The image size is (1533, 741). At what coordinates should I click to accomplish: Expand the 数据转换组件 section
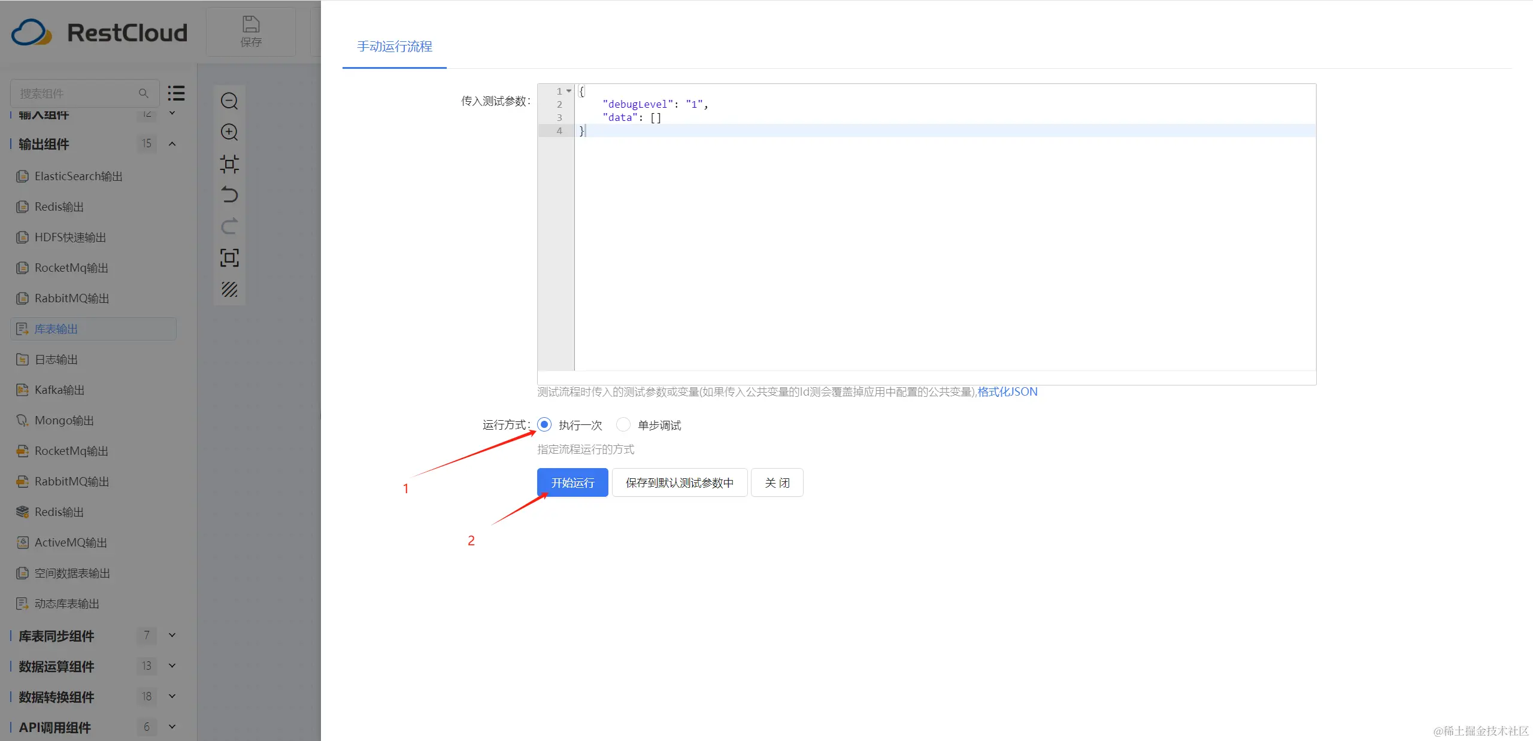172,696
